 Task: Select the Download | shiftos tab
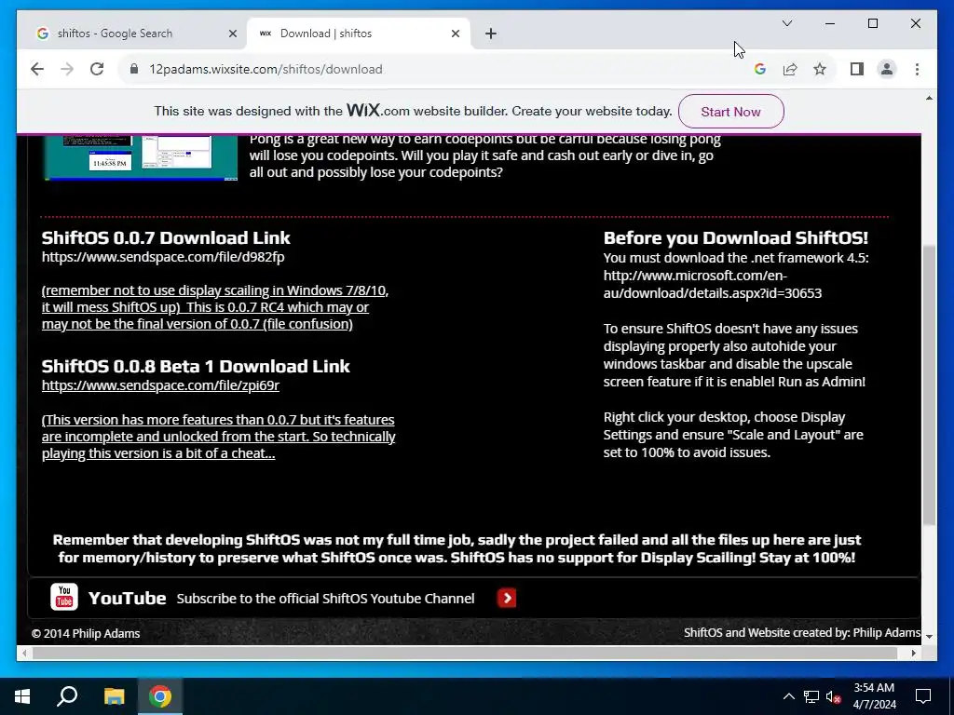point(359,34)
